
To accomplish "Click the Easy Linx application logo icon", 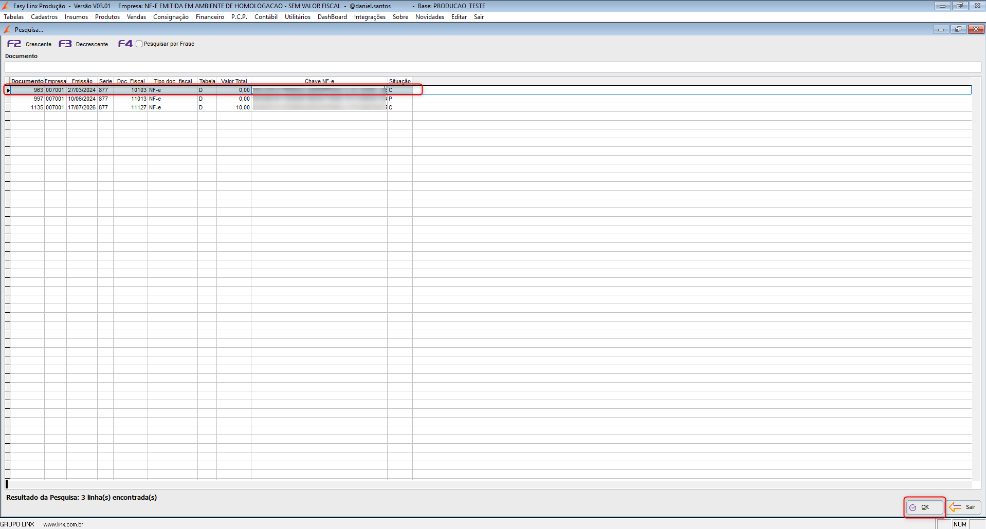I will click(6, 6).
